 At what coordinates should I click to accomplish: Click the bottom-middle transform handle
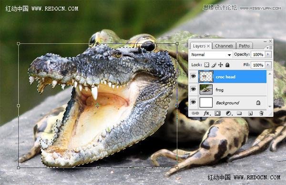click(98, 167)
